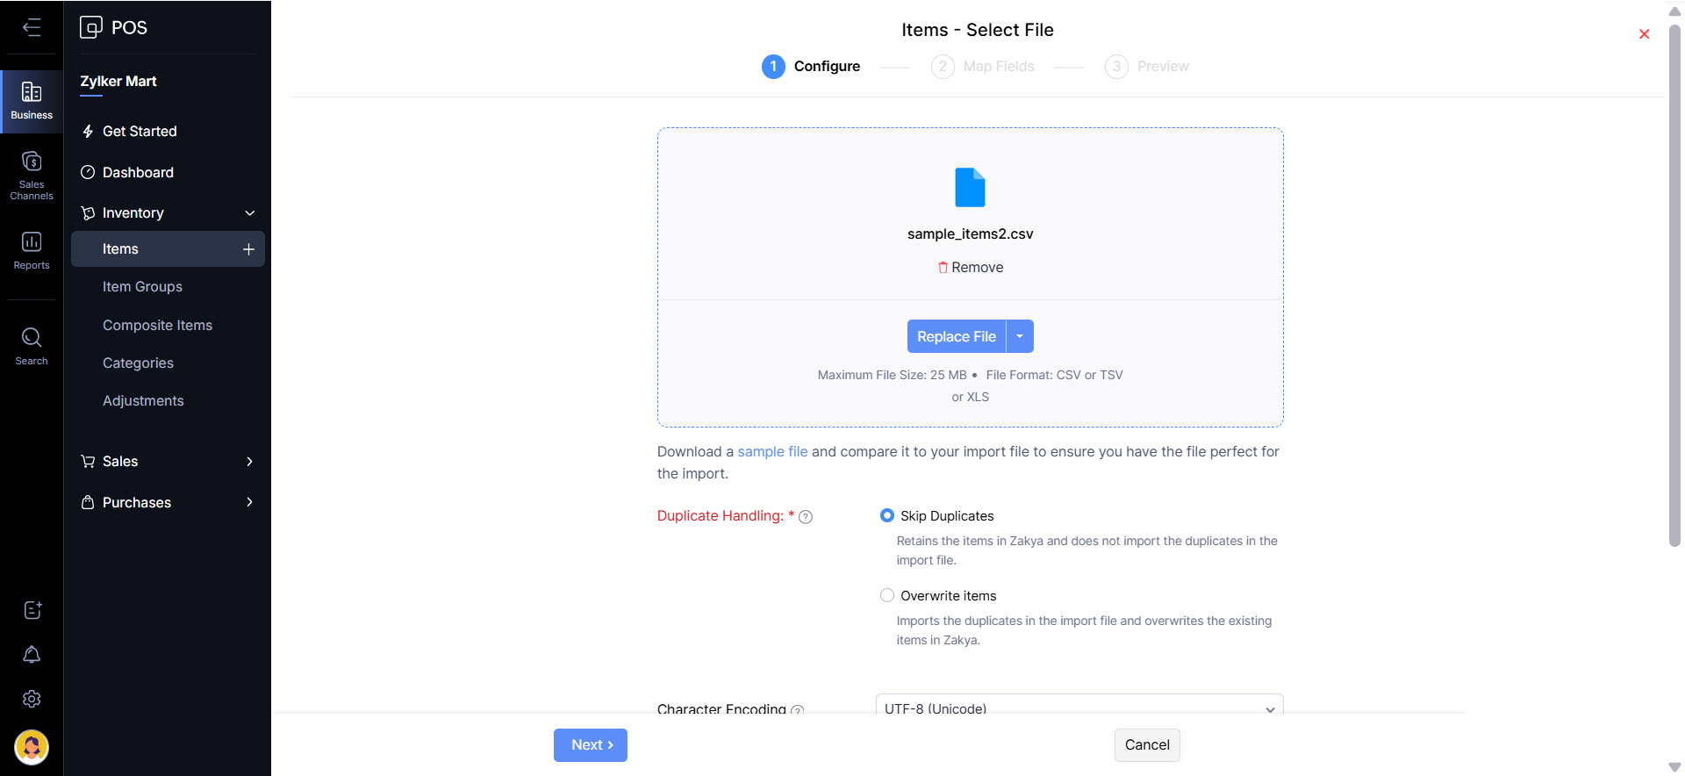
Task: Open the Replace File dropdown arrow
Action: [1020, 336]
